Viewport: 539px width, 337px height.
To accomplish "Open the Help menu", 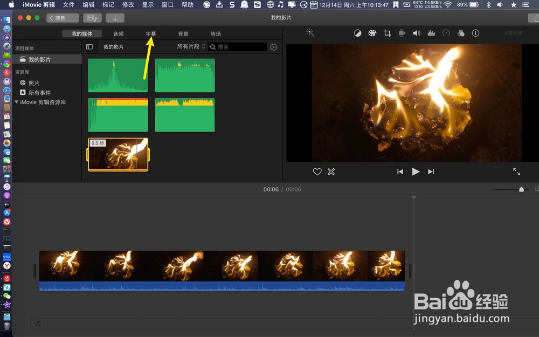I will tap(188, 5).
